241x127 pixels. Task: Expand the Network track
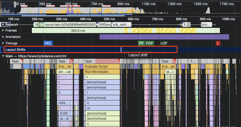(3, 24)
